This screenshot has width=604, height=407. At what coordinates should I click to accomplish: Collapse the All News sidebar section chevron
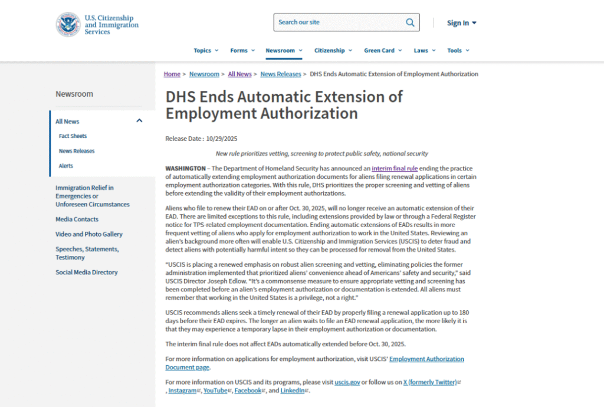tap(139, 121)
